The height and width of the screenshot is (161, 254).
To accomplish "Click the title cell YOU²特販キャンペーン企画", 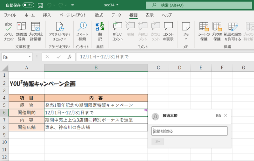I will click(43, 84).
